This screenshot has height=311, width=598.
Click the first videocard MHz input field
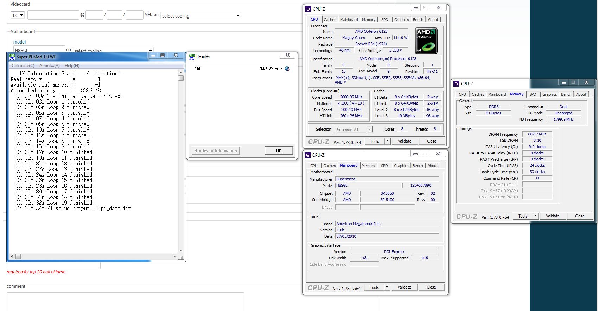94,15
